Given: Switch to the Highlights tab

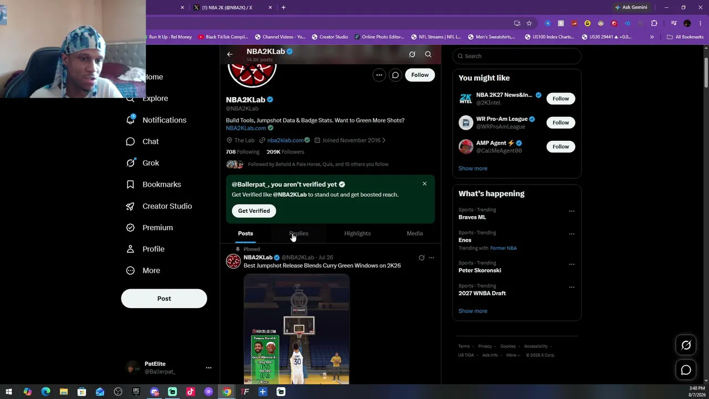Looking at the screenshot, I should coord(357,233).
